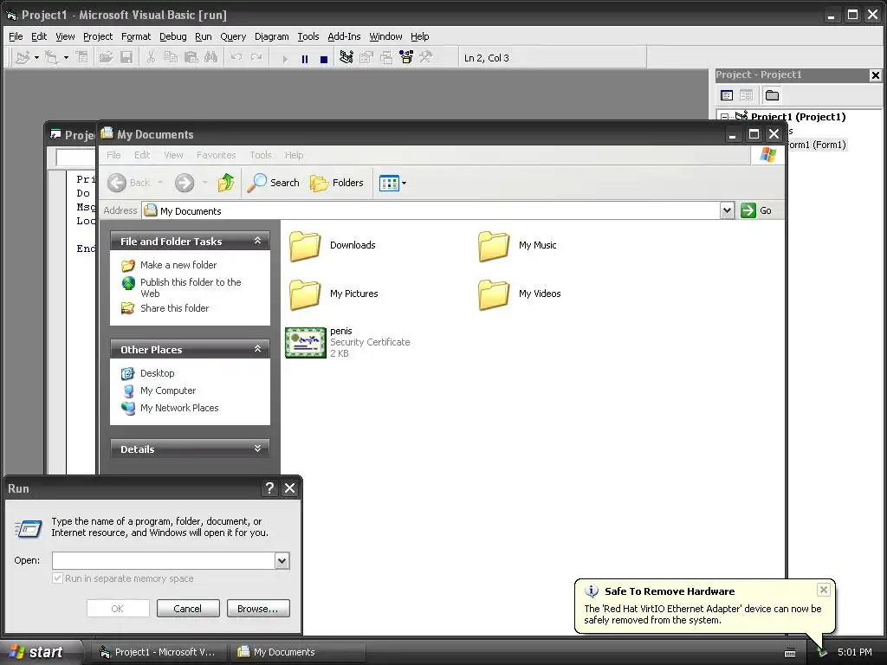Click Folders button in My Documents toolbar
This screenshot has width=887, height=665.
point(337,183)
